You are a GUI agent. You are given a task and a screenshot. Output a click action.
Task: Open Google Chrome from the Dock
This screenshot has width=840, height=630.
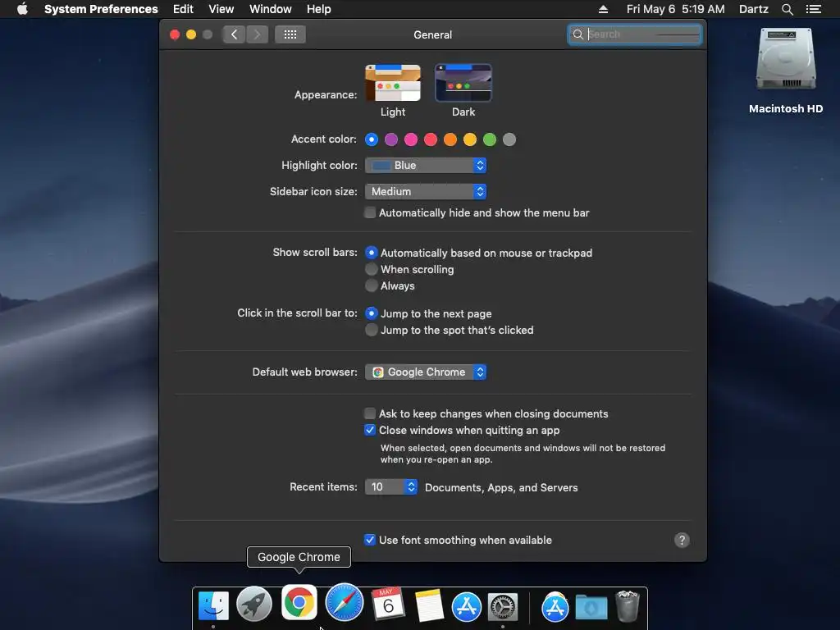tap(299, 601)
